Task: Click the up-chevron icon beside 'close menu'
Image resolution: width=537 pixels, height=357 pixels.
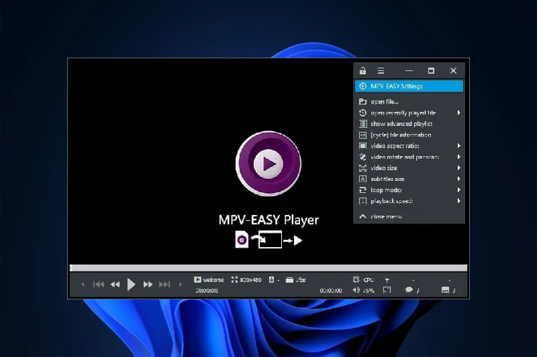Action: [362, 216]
